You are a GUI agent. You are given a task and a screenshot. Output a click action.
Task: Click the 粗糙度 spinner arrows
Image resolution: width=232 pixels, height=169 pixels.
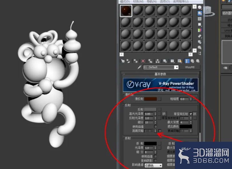pyautogui.click(x=191, y=99)
